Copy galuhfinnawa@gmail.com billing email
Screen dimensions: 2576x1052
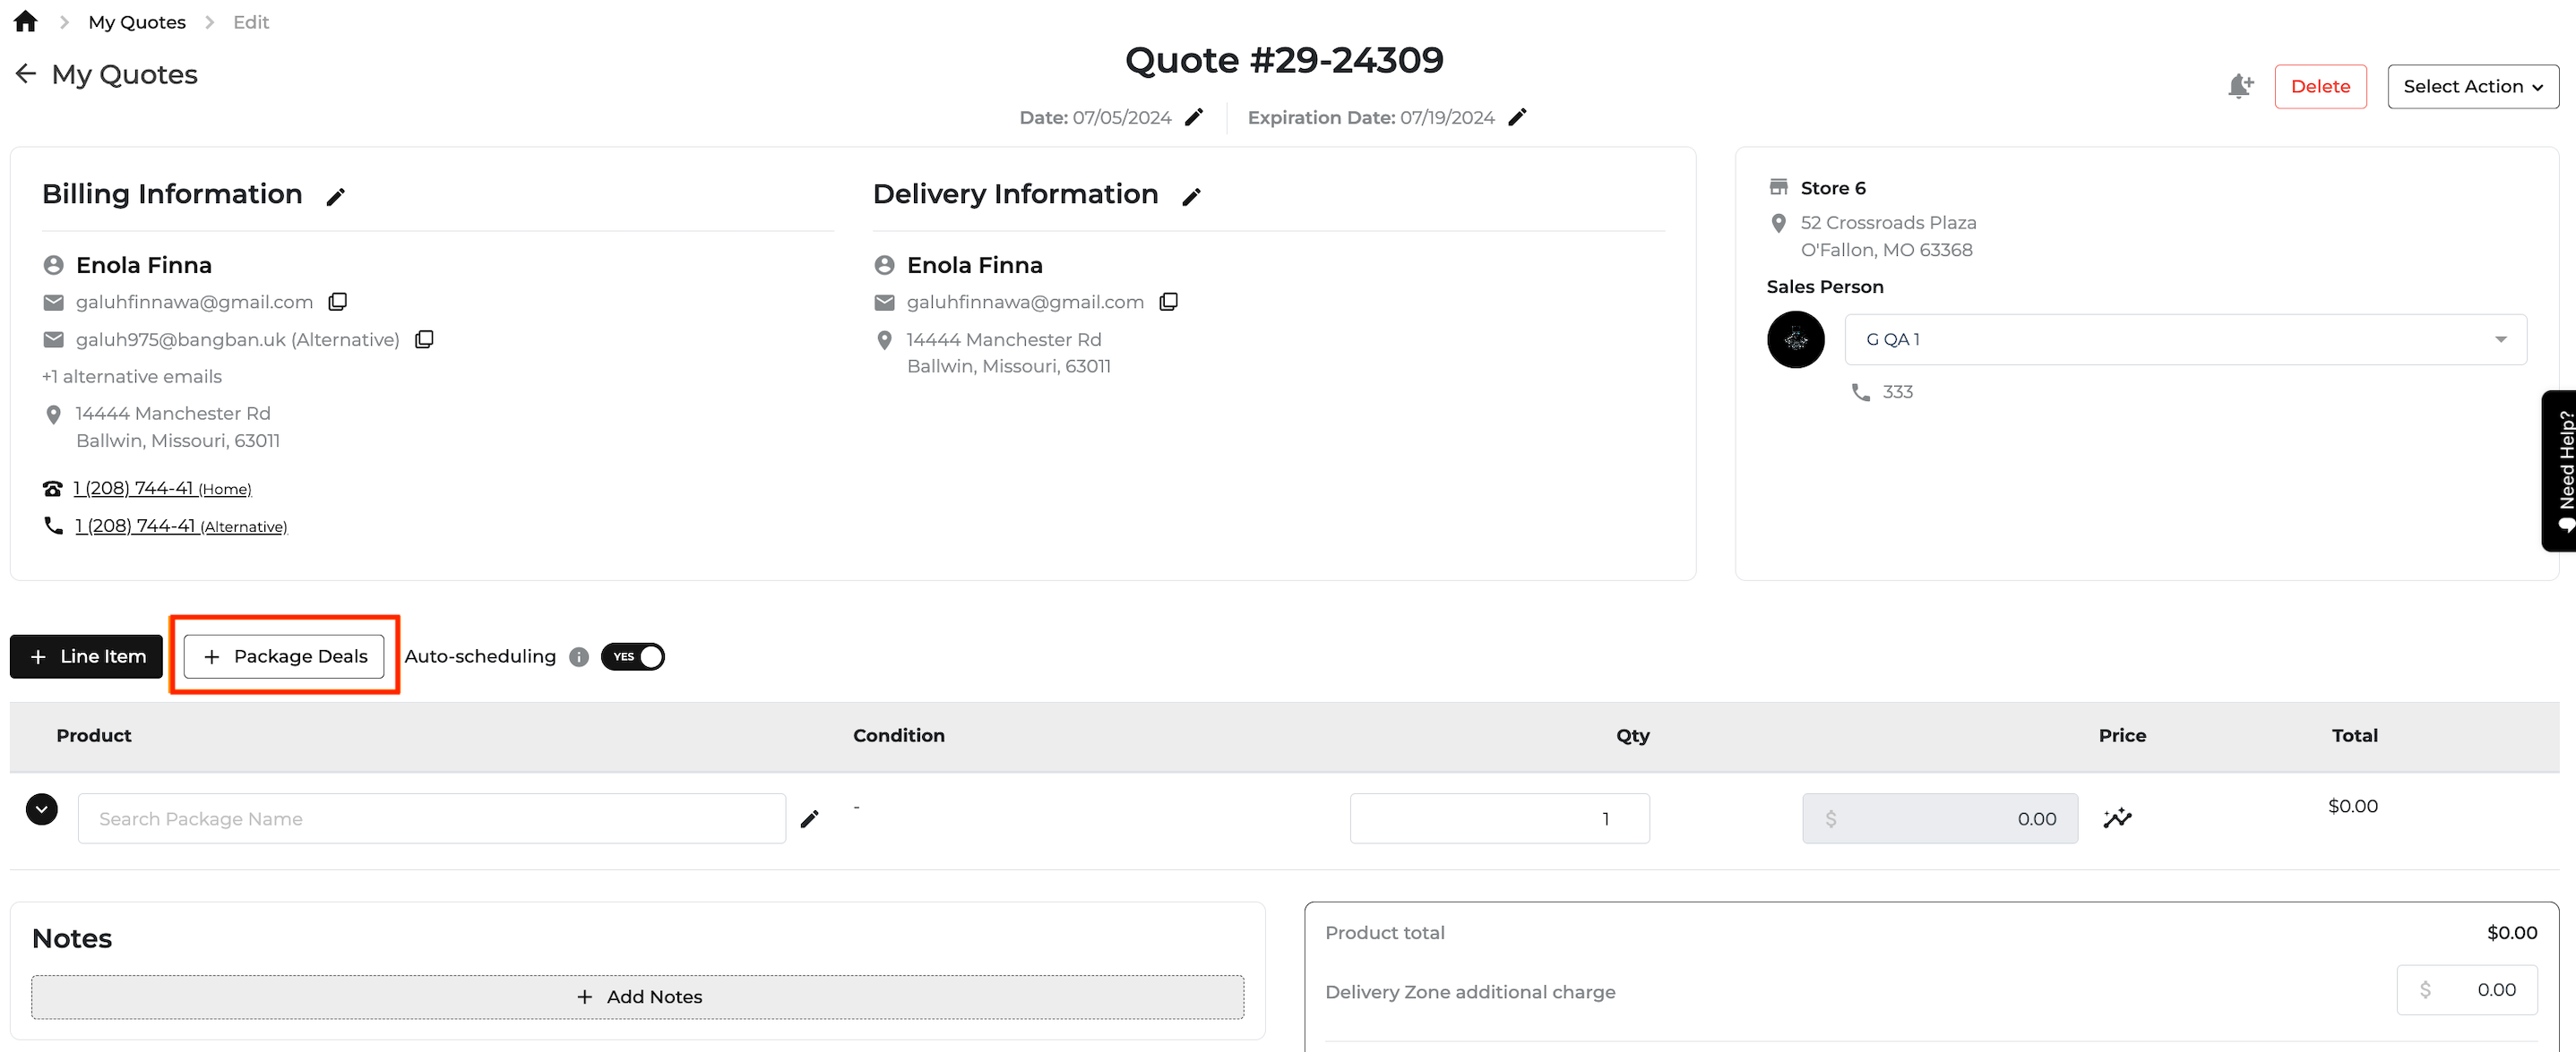coord(338,302)
